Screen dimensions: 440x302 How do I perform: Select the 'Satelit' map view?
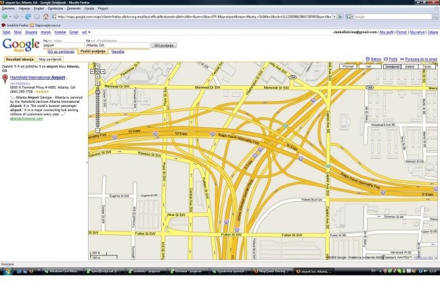[410, 66]
